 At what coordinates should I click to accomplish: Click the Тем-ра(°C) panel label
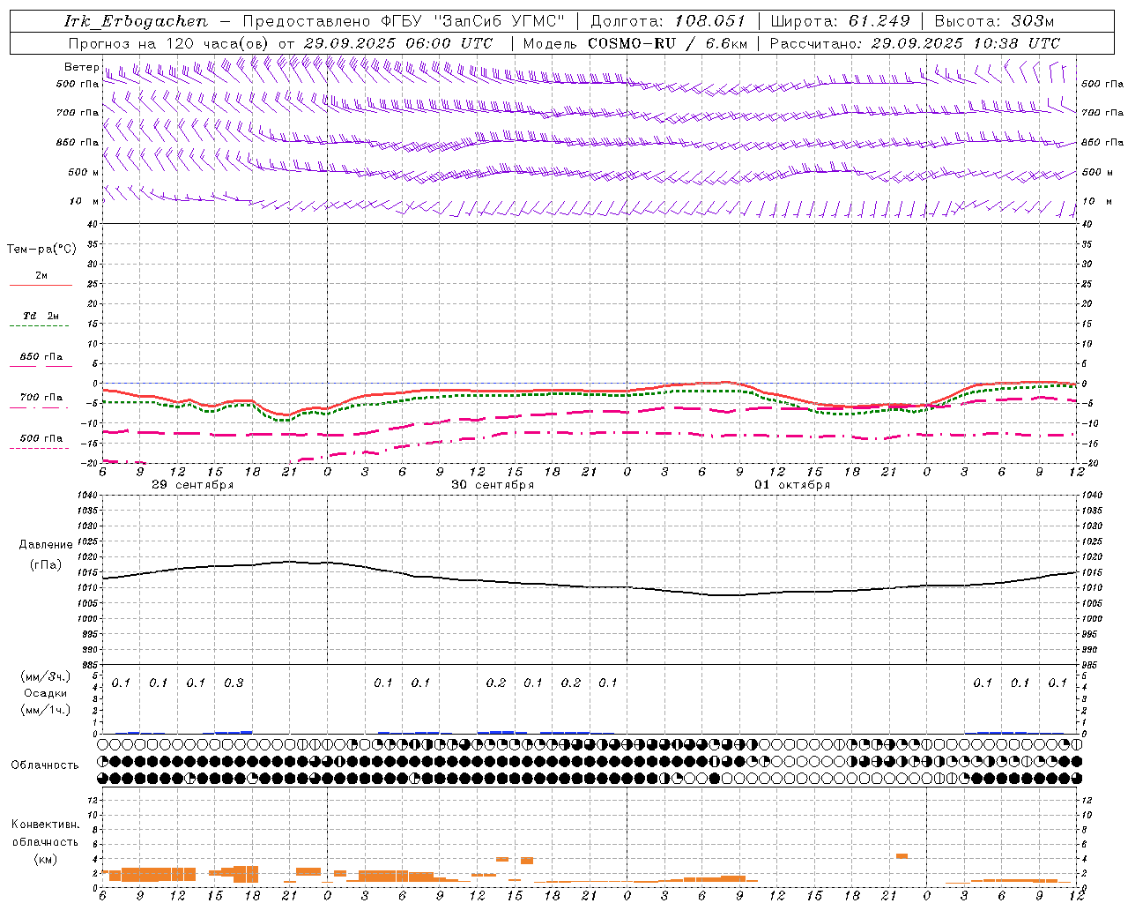point(41,250)
